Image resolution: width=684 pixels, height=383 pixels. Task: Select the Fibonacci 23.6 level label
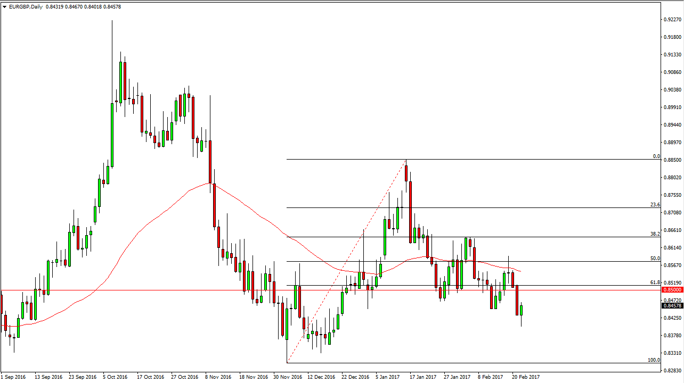655,205
